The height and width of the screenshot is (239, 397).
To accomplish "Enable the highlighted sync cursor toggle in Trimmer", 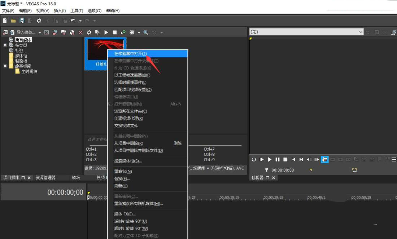I will click(x=325, y=160).
